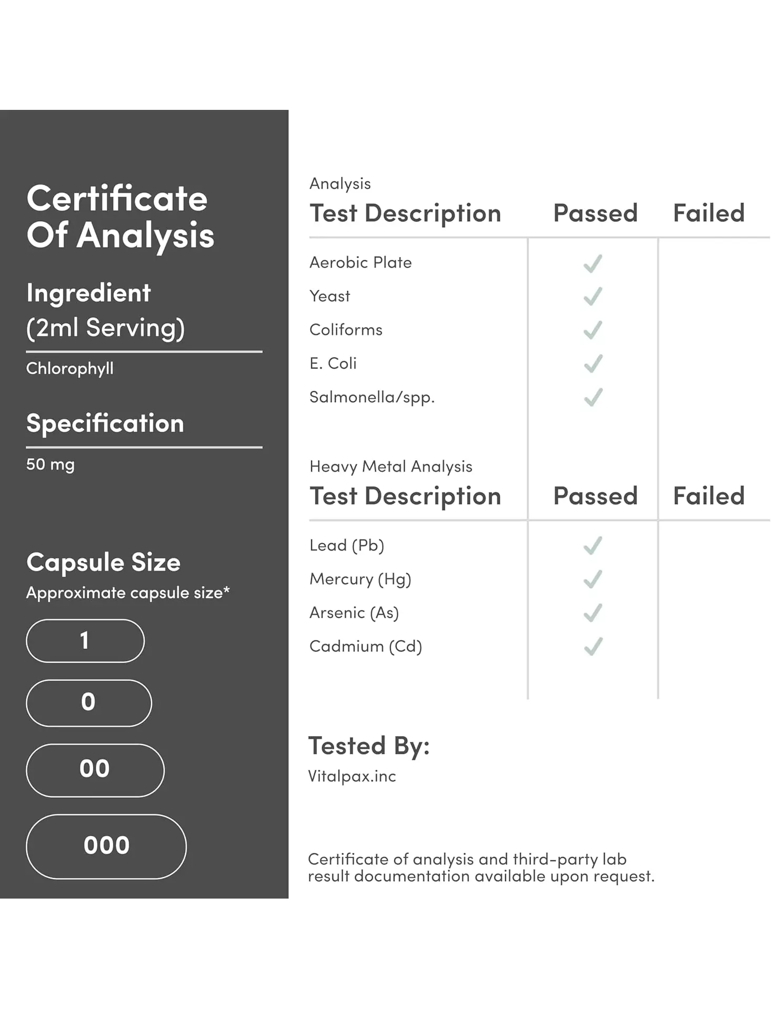Click the Salmonella/spp. passed checkmark

[593, 397]
